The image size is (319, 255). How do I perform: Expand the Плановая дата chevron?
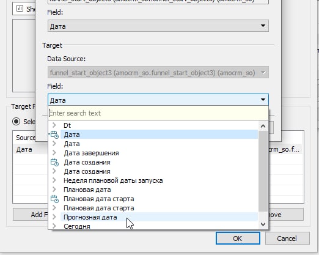click(54, 190)
